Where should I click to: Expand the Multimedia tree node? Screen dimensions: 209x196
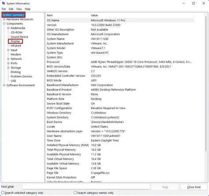[x=8, y=28]
